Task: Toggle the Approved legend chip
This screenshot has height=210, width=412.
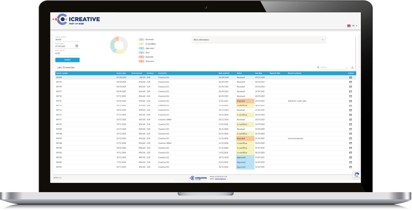Action: tap(142, 48)
